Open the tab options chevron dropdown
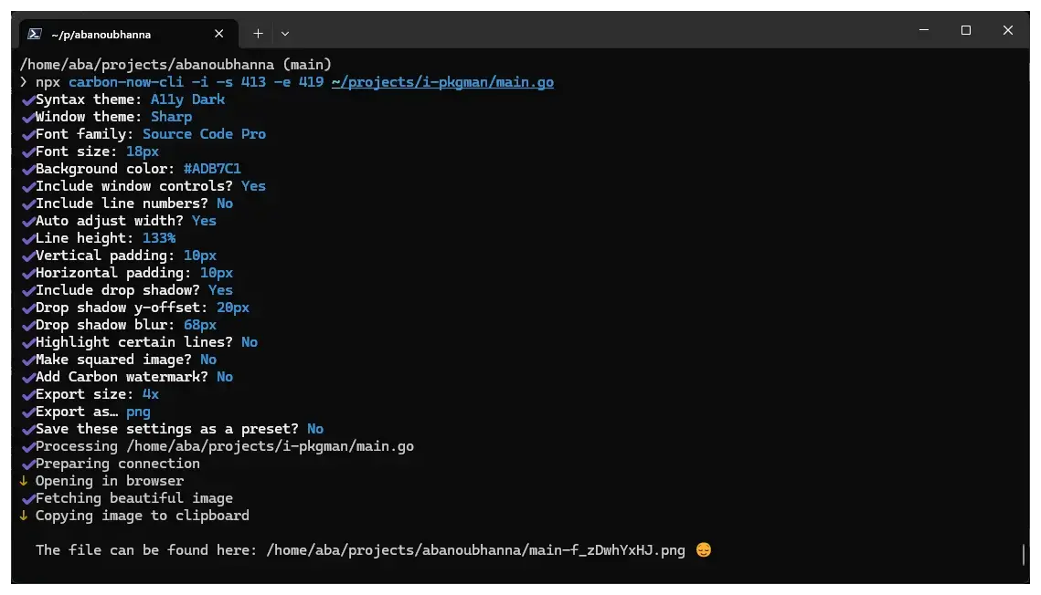Viewport: 1041px width, 595px height. (x=285, y=33)
